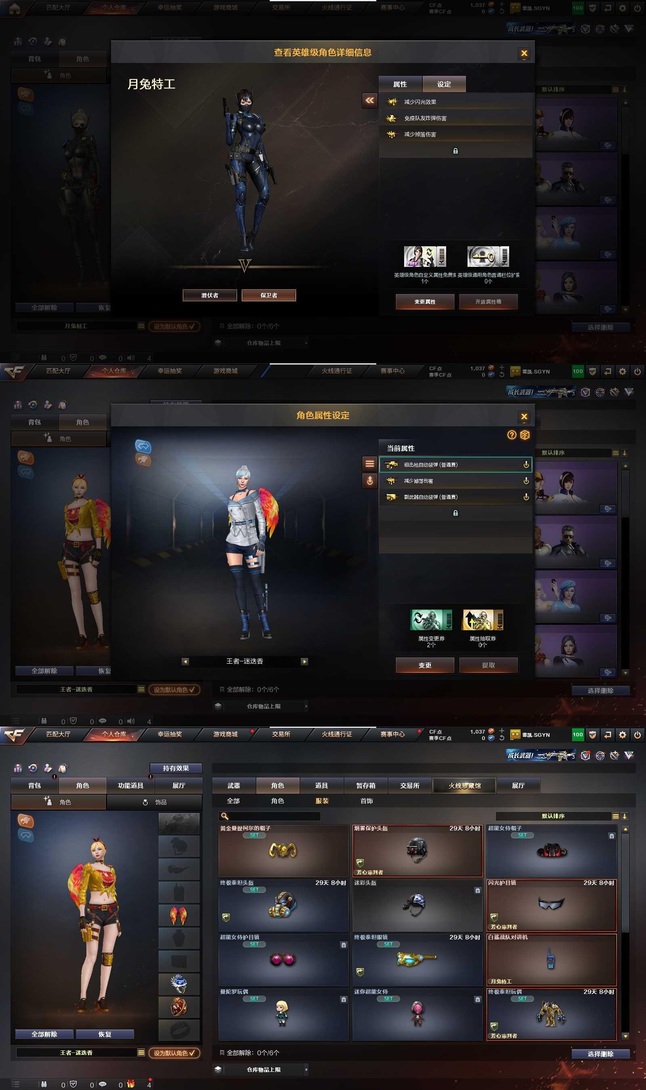Click the 属性抽取券 ticket icon
The width and height of the screenshot is (646, 1090).
(483, 620)
